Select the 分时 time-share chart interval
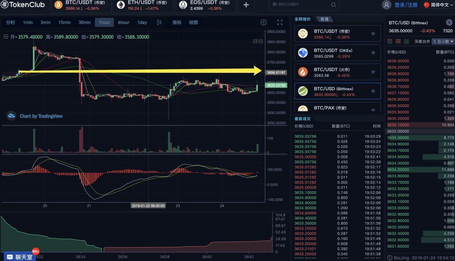 pos(11,22)
